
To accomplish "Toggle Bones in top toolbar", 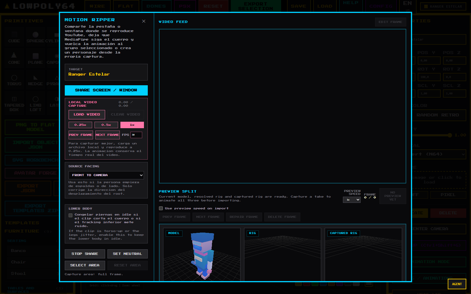I will click(x=156, y=6).
